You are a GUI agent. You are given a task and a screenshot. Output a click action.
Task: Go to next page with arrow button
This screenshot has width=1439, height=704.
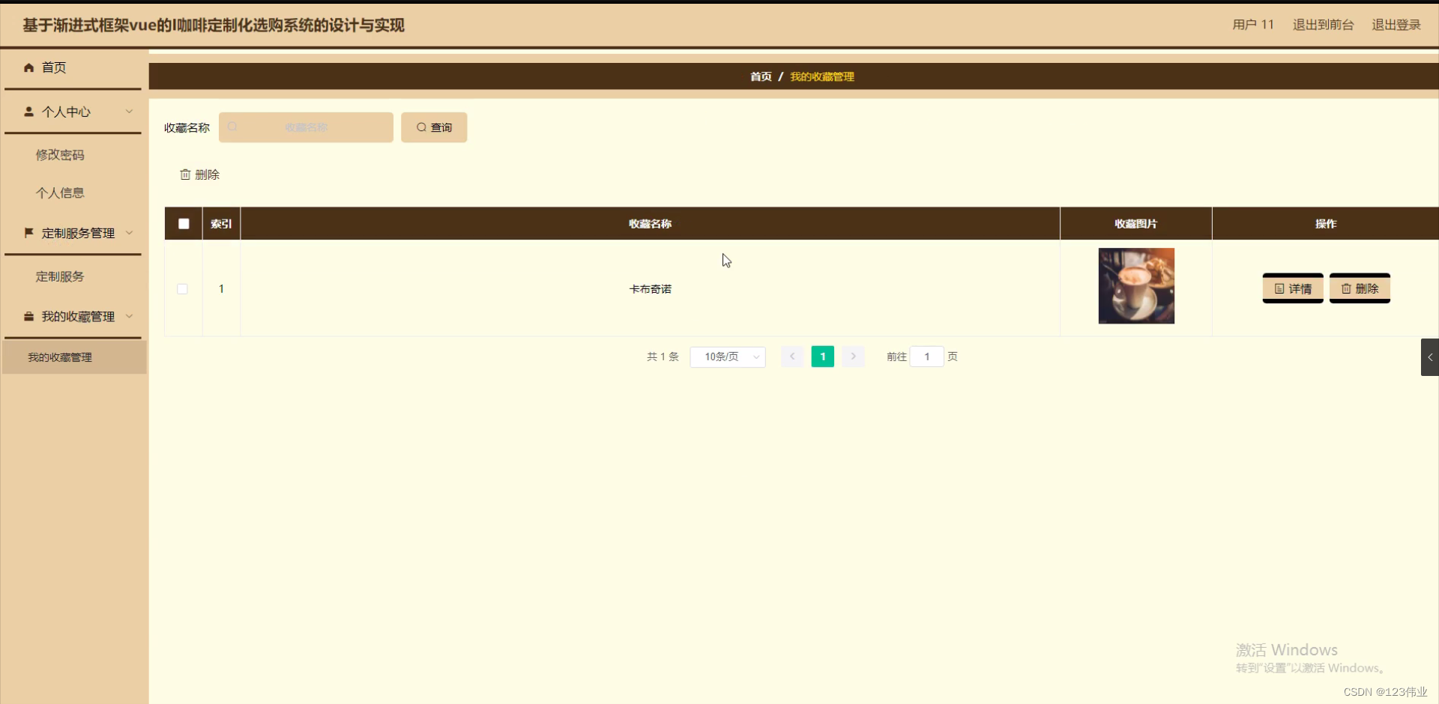(x=853, y=356)
